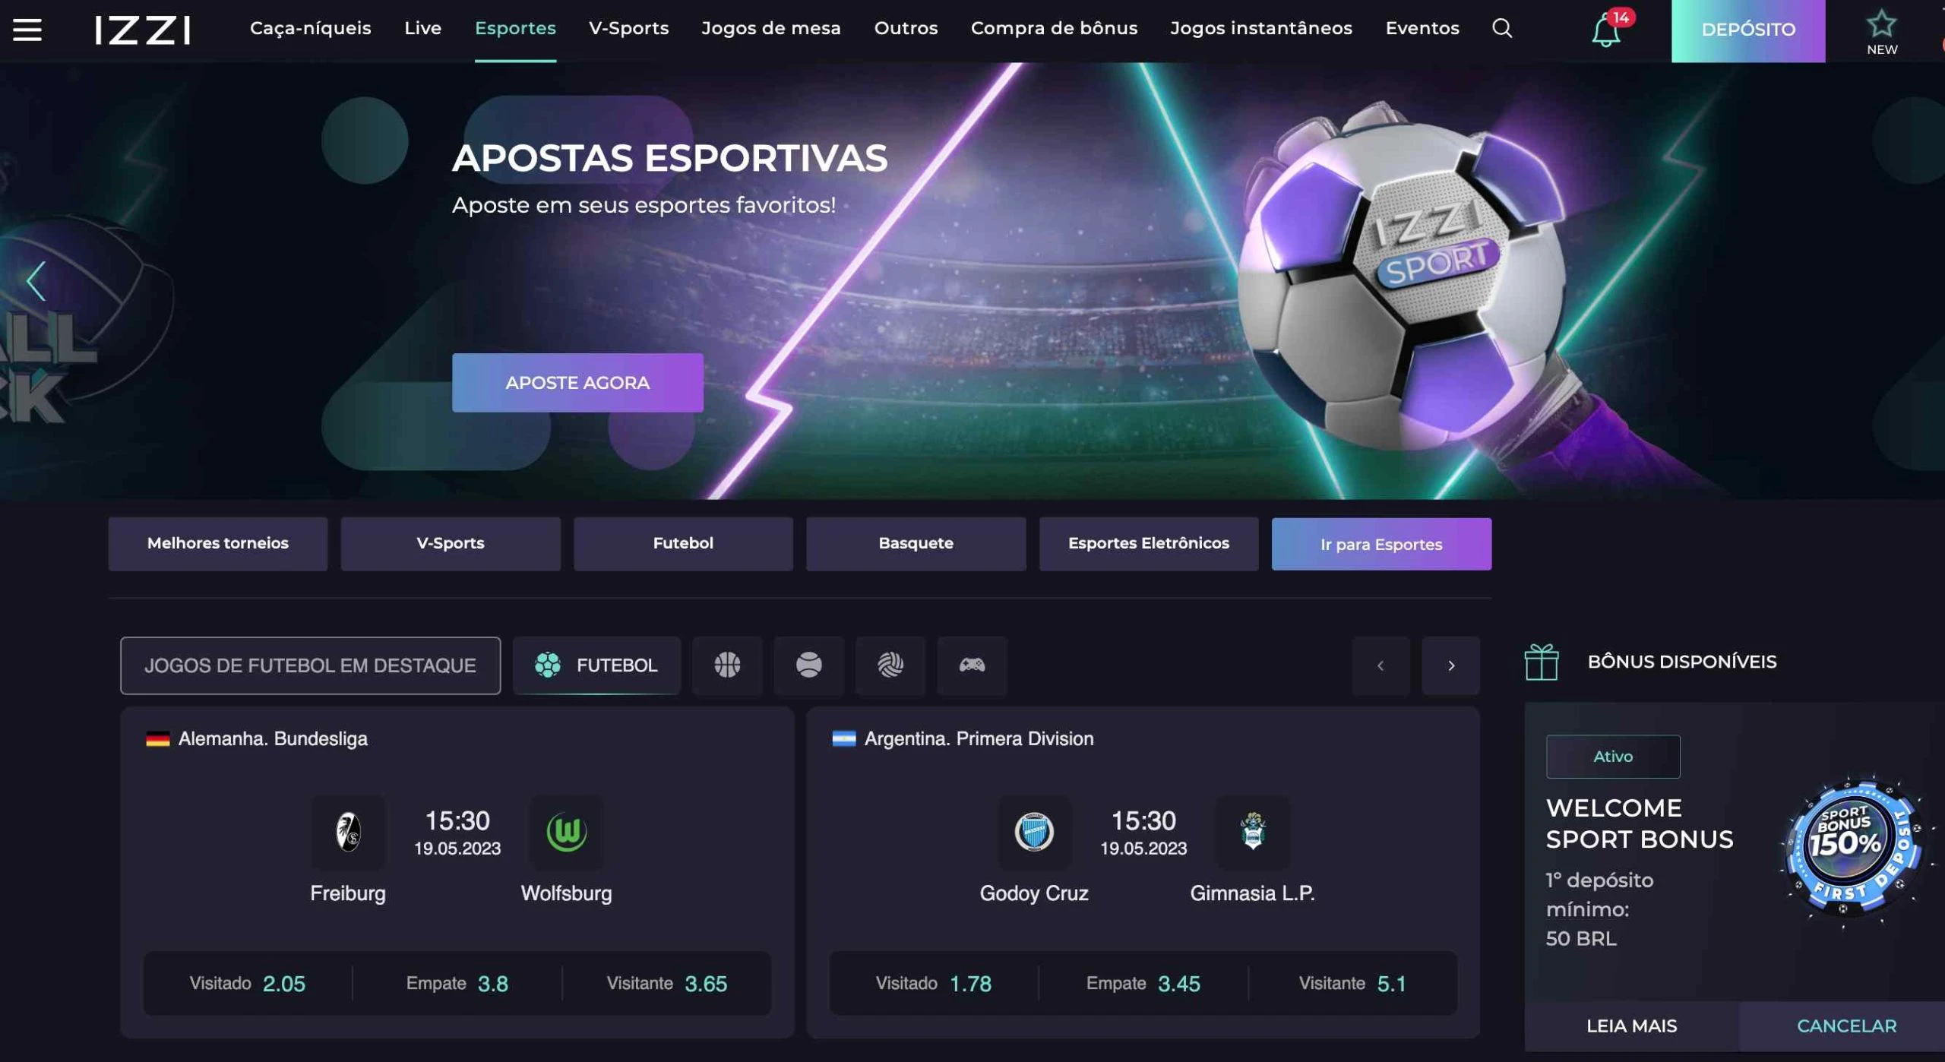Image resolution: width=1945 pixels, height=1062 pixels.
Task: Select the tennis ball sport icon
Action: [x=808, y=665]
